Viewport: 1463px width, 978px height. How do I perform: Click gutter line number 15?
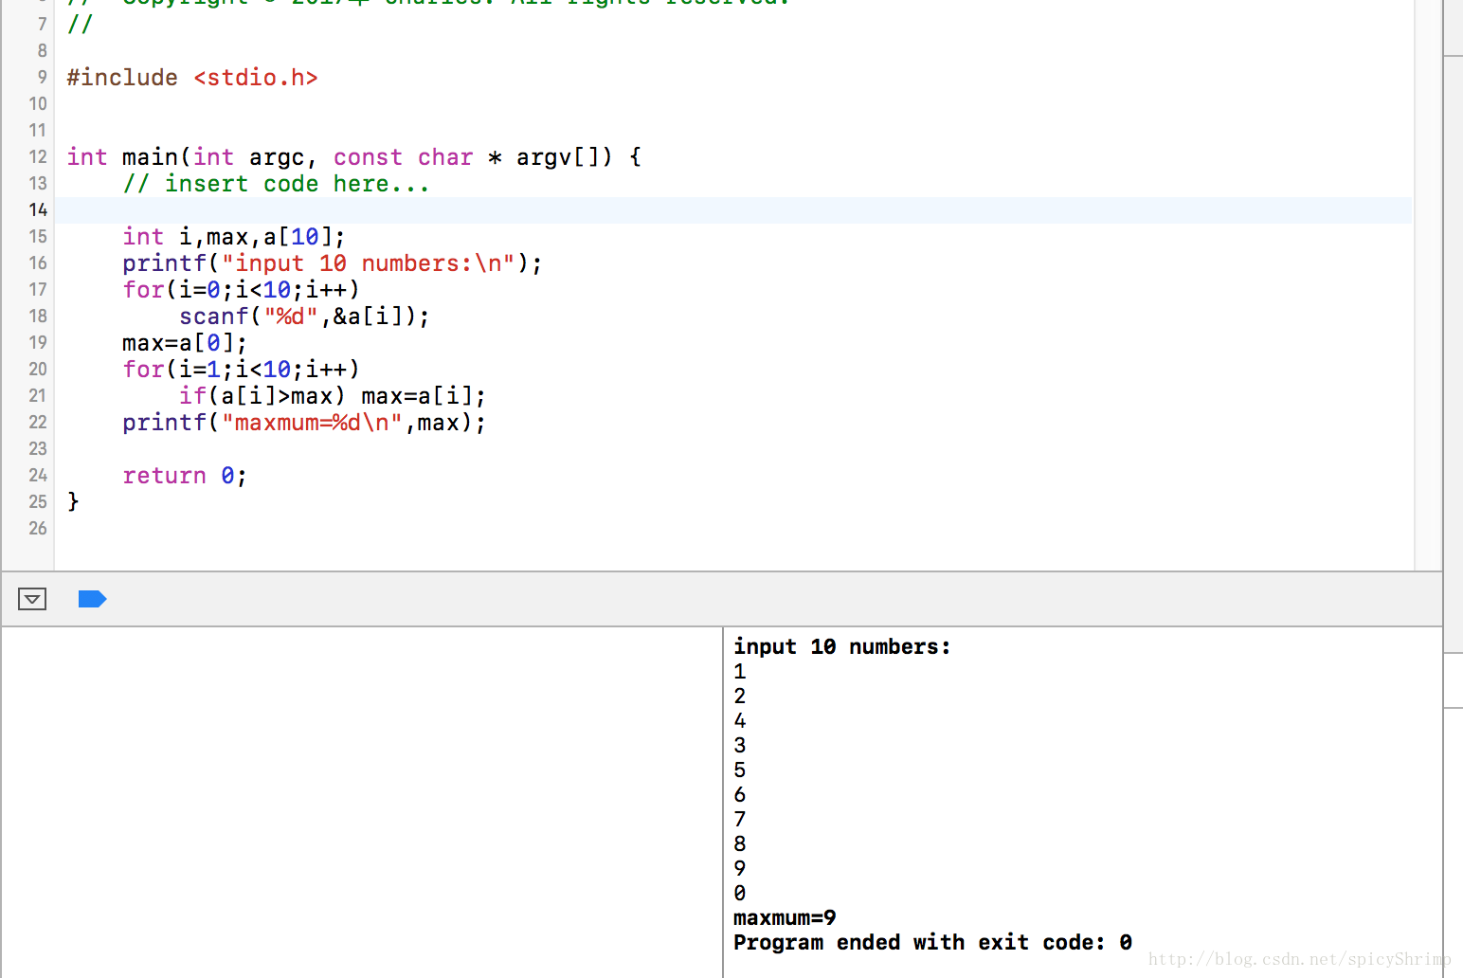[x=38, y=236]
